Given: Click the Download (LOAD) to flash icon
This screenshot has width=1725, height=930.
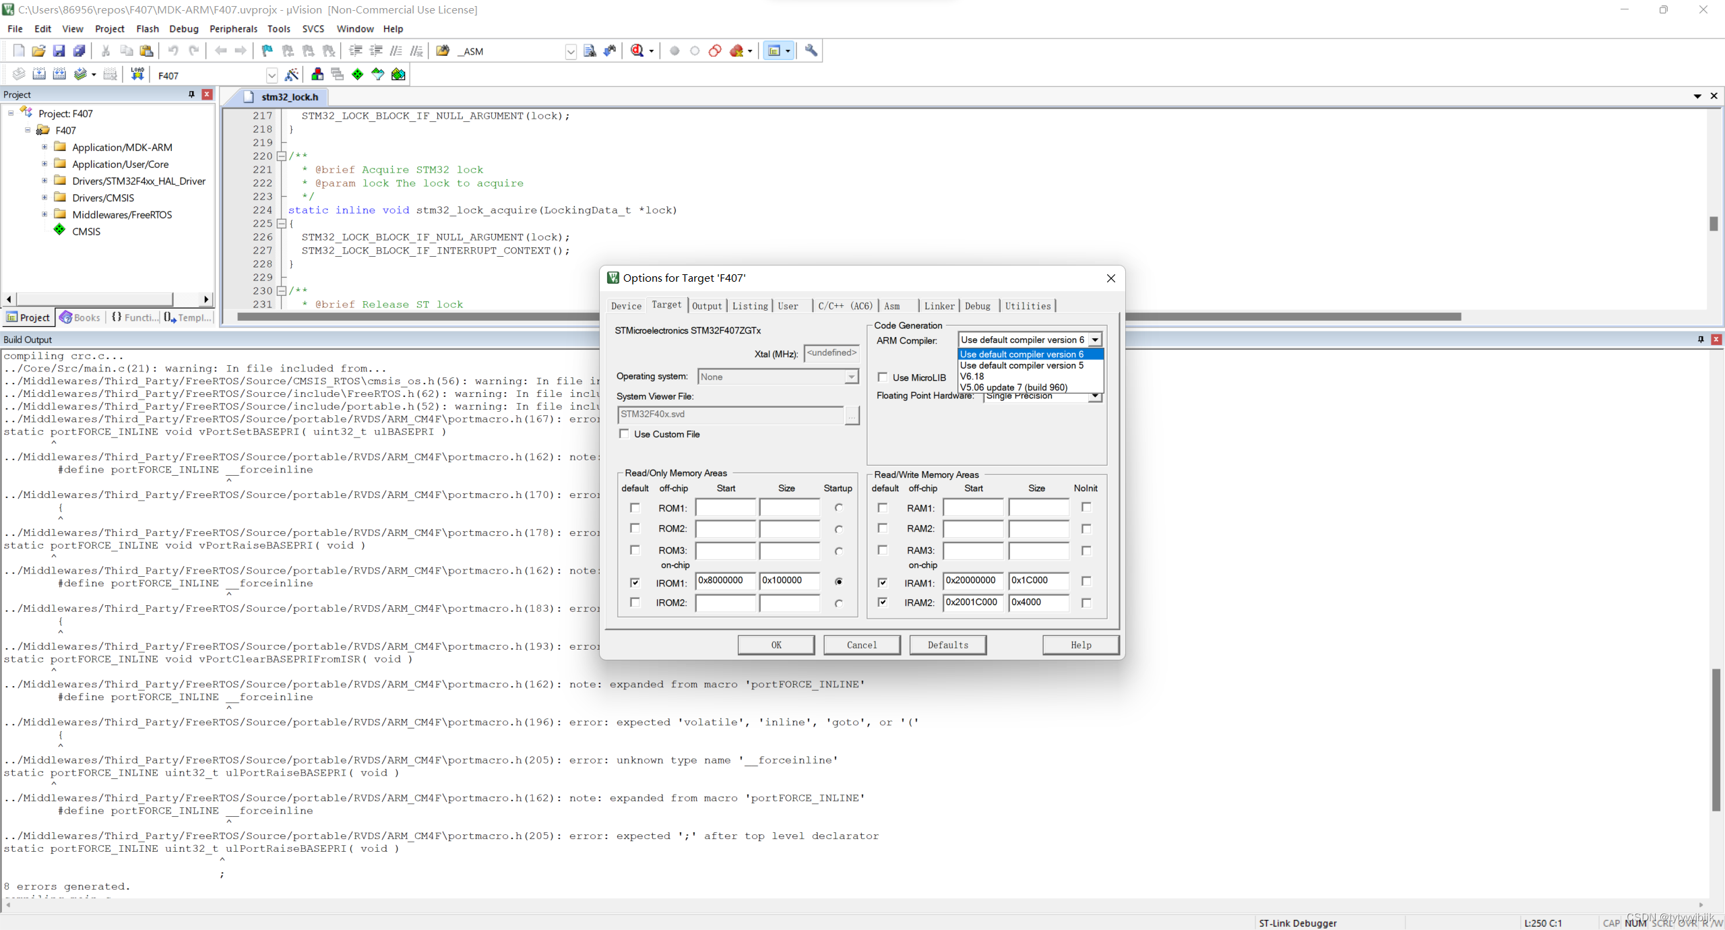Looking at the screenshot, I should [137, 74].
